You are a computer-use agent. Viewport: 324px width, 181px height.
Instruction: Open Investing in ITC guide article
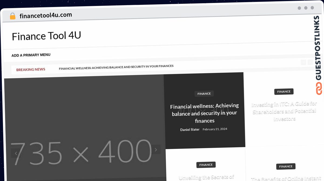(284, 111)
